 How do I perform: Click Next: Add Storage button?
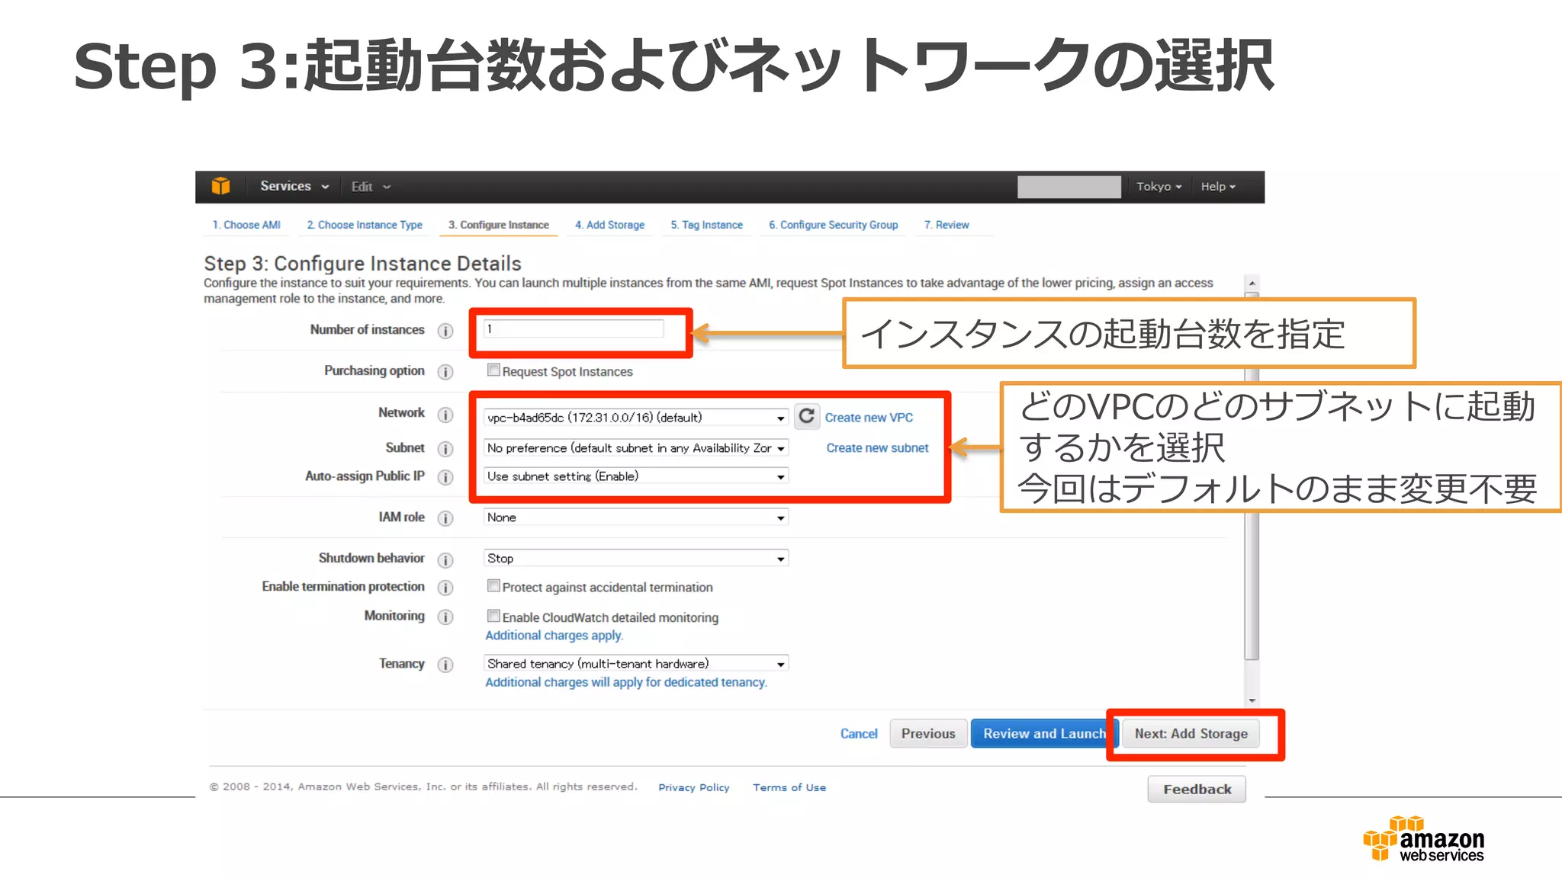(1191, 733)
